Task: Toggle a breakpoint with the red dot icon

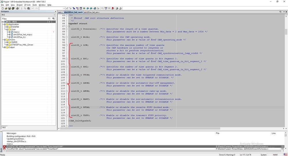Action: click(x=113, y=8)
